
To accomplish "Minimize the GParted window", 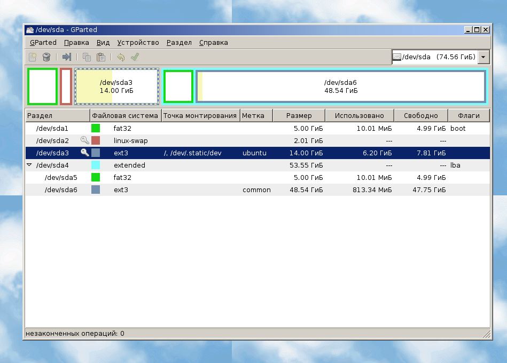I will click(x=468, y=30).
